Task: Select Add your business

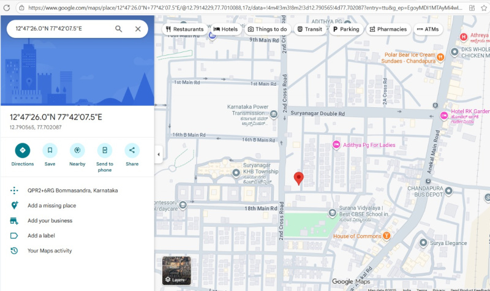Action: coord(50,221)
